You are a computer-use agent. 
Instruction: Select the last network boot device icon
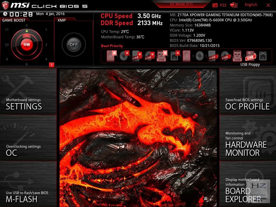tap(263, 56)
